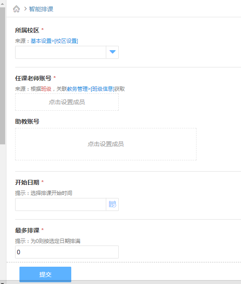Image resolution: width=241 pixels, height=284 pixels.
Task: Click the 任课老师账号 field label
Action: coord(33,78)
